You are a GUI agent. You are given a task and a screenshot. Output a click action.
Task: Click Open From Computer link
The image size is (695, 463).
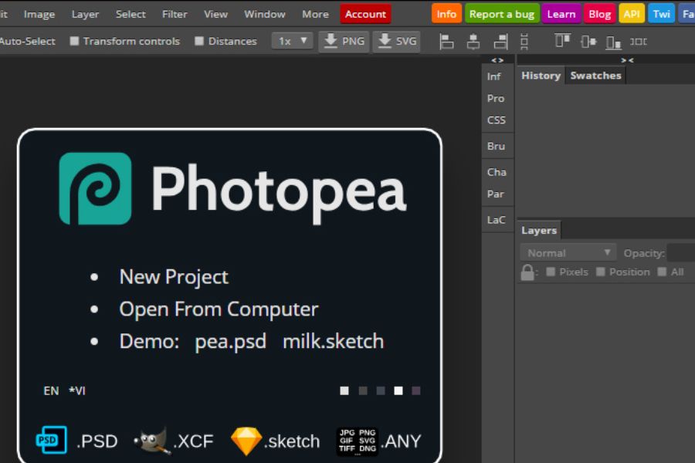(219, 309)
